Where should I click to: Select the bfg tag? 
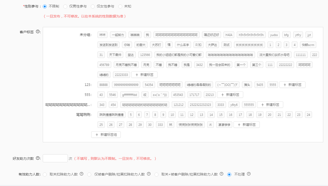tap(286, 35)
